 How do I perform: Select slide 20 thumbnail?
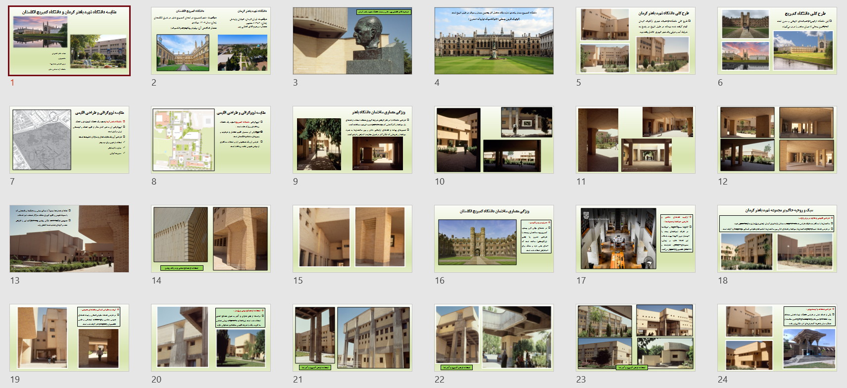211,338
